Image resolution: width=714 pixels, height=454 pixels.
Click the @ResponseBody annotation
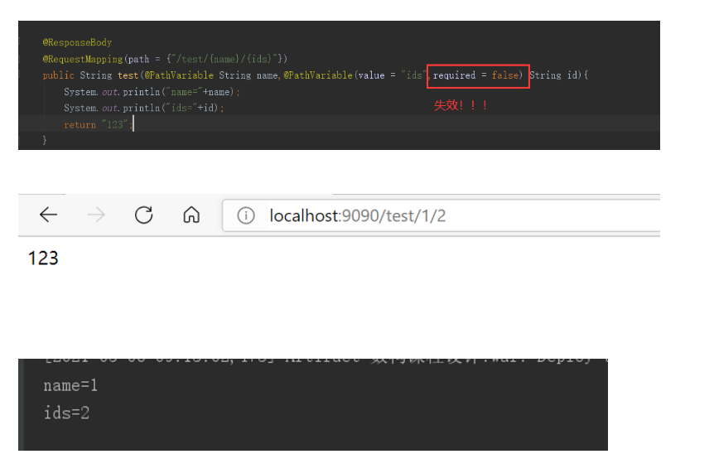coord(77,43)
